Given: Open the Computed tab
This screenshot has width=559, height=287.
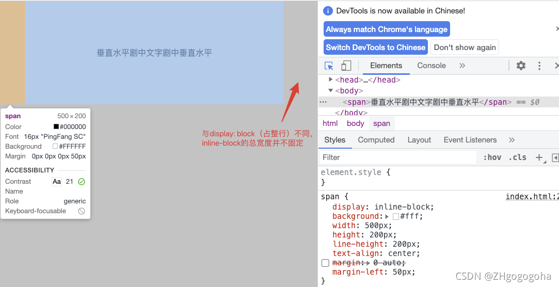Looking at the screenshot, I should click(376, 140).
